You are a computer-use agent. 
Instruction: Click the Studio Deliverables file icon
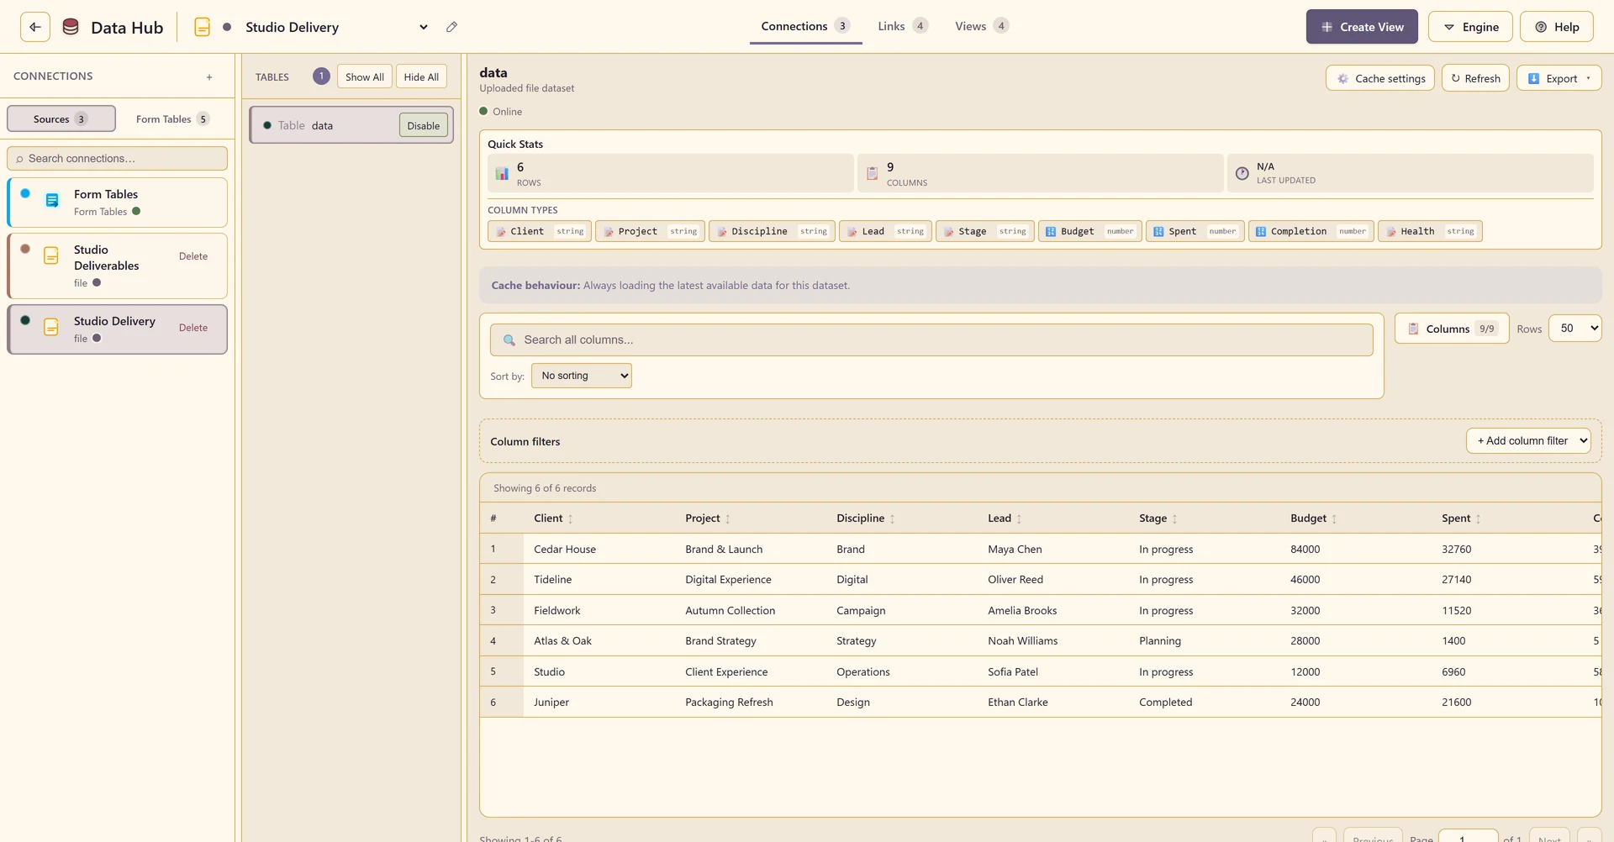click(x=51, y=256)
